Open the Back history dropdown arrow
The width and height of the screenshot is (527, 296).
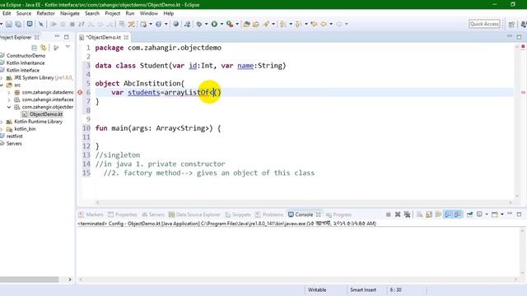331,24
